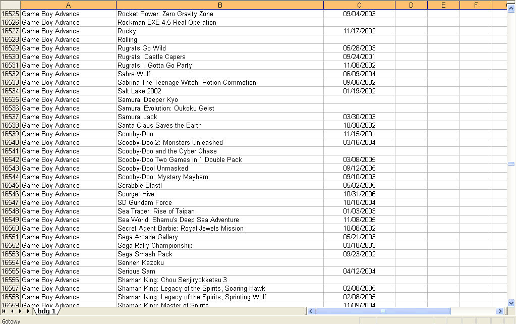Select column F header
The image size is (516, 324).
(x=476, y=5)
